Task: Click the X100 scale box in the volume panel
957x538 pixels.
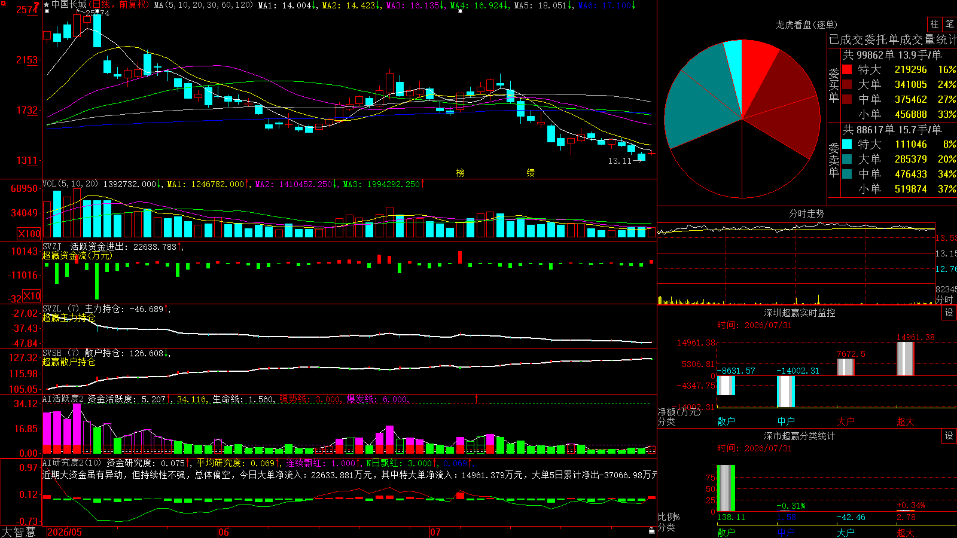Action: click(29, 234)
